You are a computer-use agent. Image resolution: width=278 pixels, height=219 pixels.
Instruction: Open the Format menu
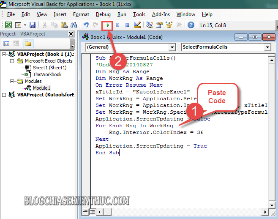pyautogui.click(x=81, y=14)
